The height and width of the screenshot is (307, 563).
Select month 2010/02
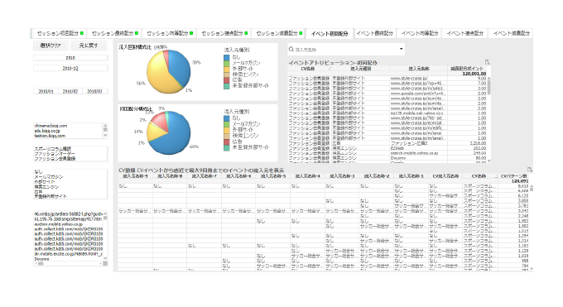(70, 92)
